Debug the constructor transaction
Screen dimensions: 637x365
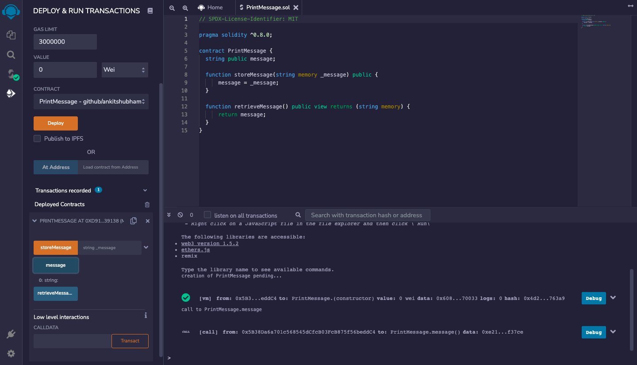[x=594, y=298]
